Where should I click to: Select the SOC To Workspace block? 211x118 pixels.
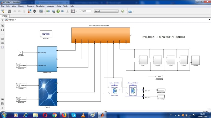[x=159, y=77]
